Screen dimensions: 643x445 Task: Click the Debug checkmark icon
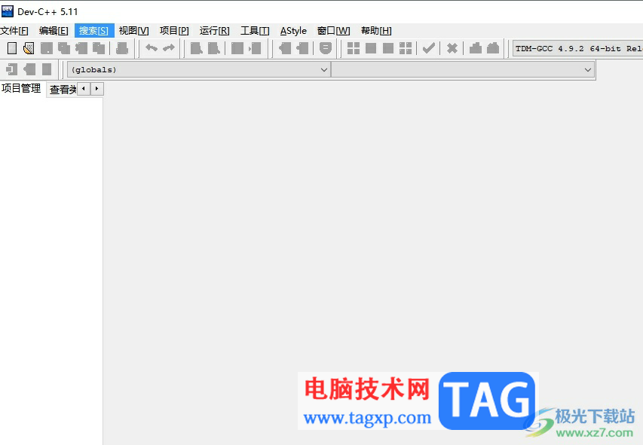(x=428, y=48)
